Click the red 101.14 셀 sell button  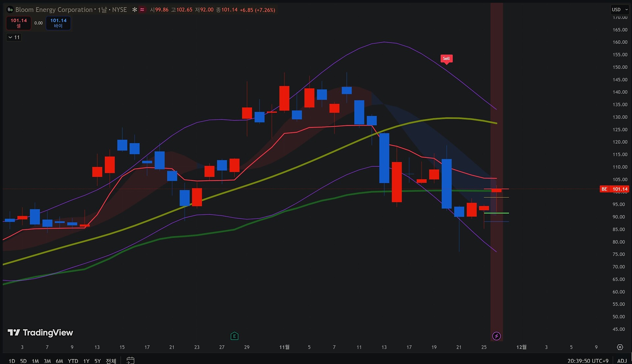(19, 23)
